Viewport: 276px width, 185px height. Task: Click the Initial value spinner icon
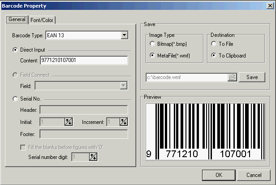coord(69,122)
